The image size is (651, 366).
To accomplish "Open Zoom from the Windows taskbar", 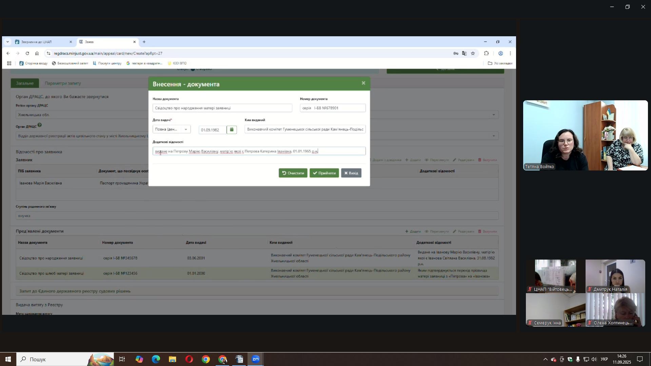I will coord(256,359).
